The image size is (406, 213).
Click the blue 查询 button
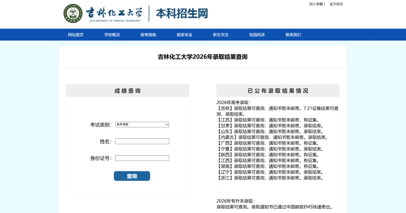pos(132,176)
